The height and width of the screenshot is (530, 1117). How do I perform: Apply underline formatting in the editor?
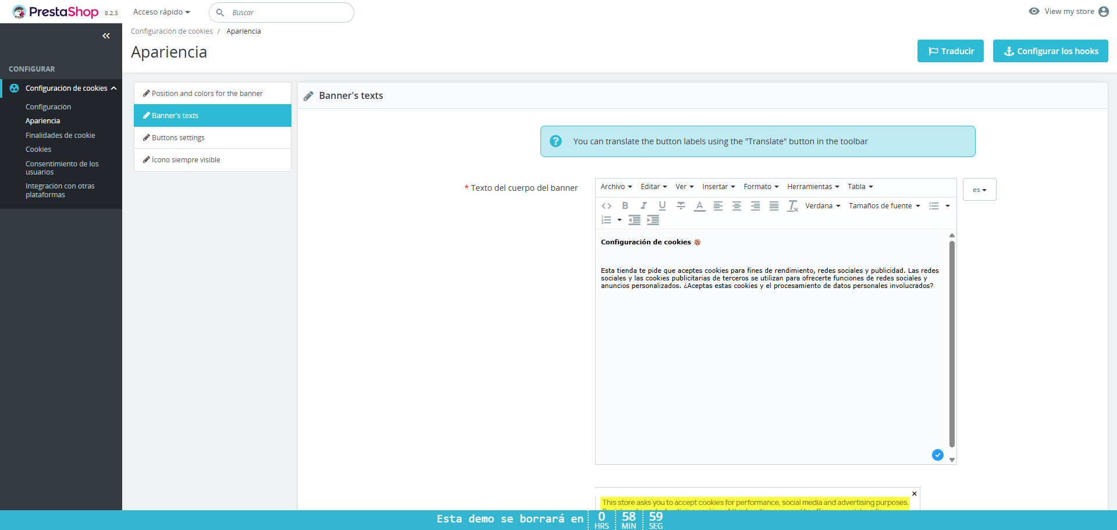[662, 206]
